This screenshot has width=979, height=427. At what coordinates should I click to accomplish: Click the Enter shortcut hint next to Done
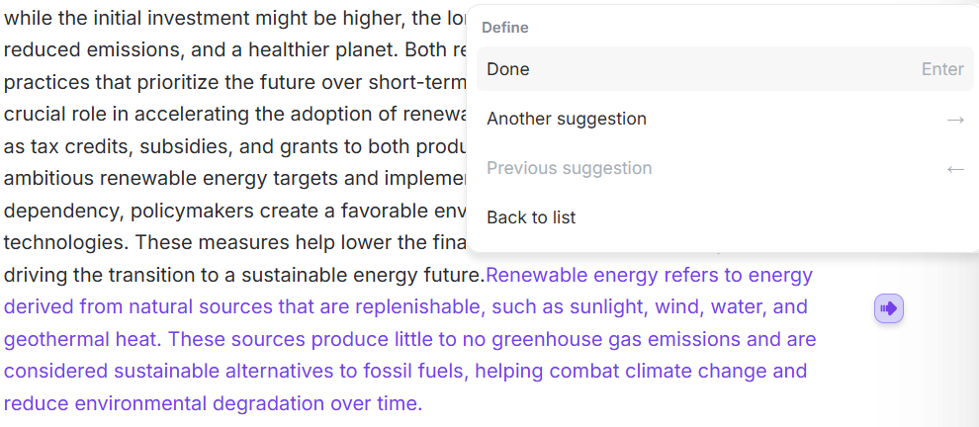tap(941, 69)
